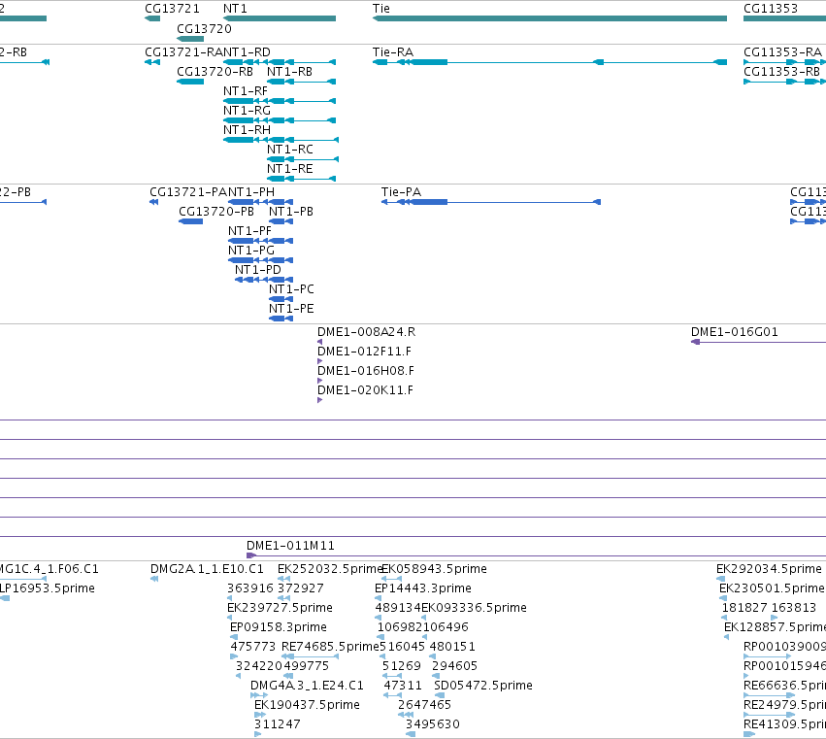Click feature 294605
The height and width of the screenshot is (739, 826).
pyautogui.click(x=436, y=676)
